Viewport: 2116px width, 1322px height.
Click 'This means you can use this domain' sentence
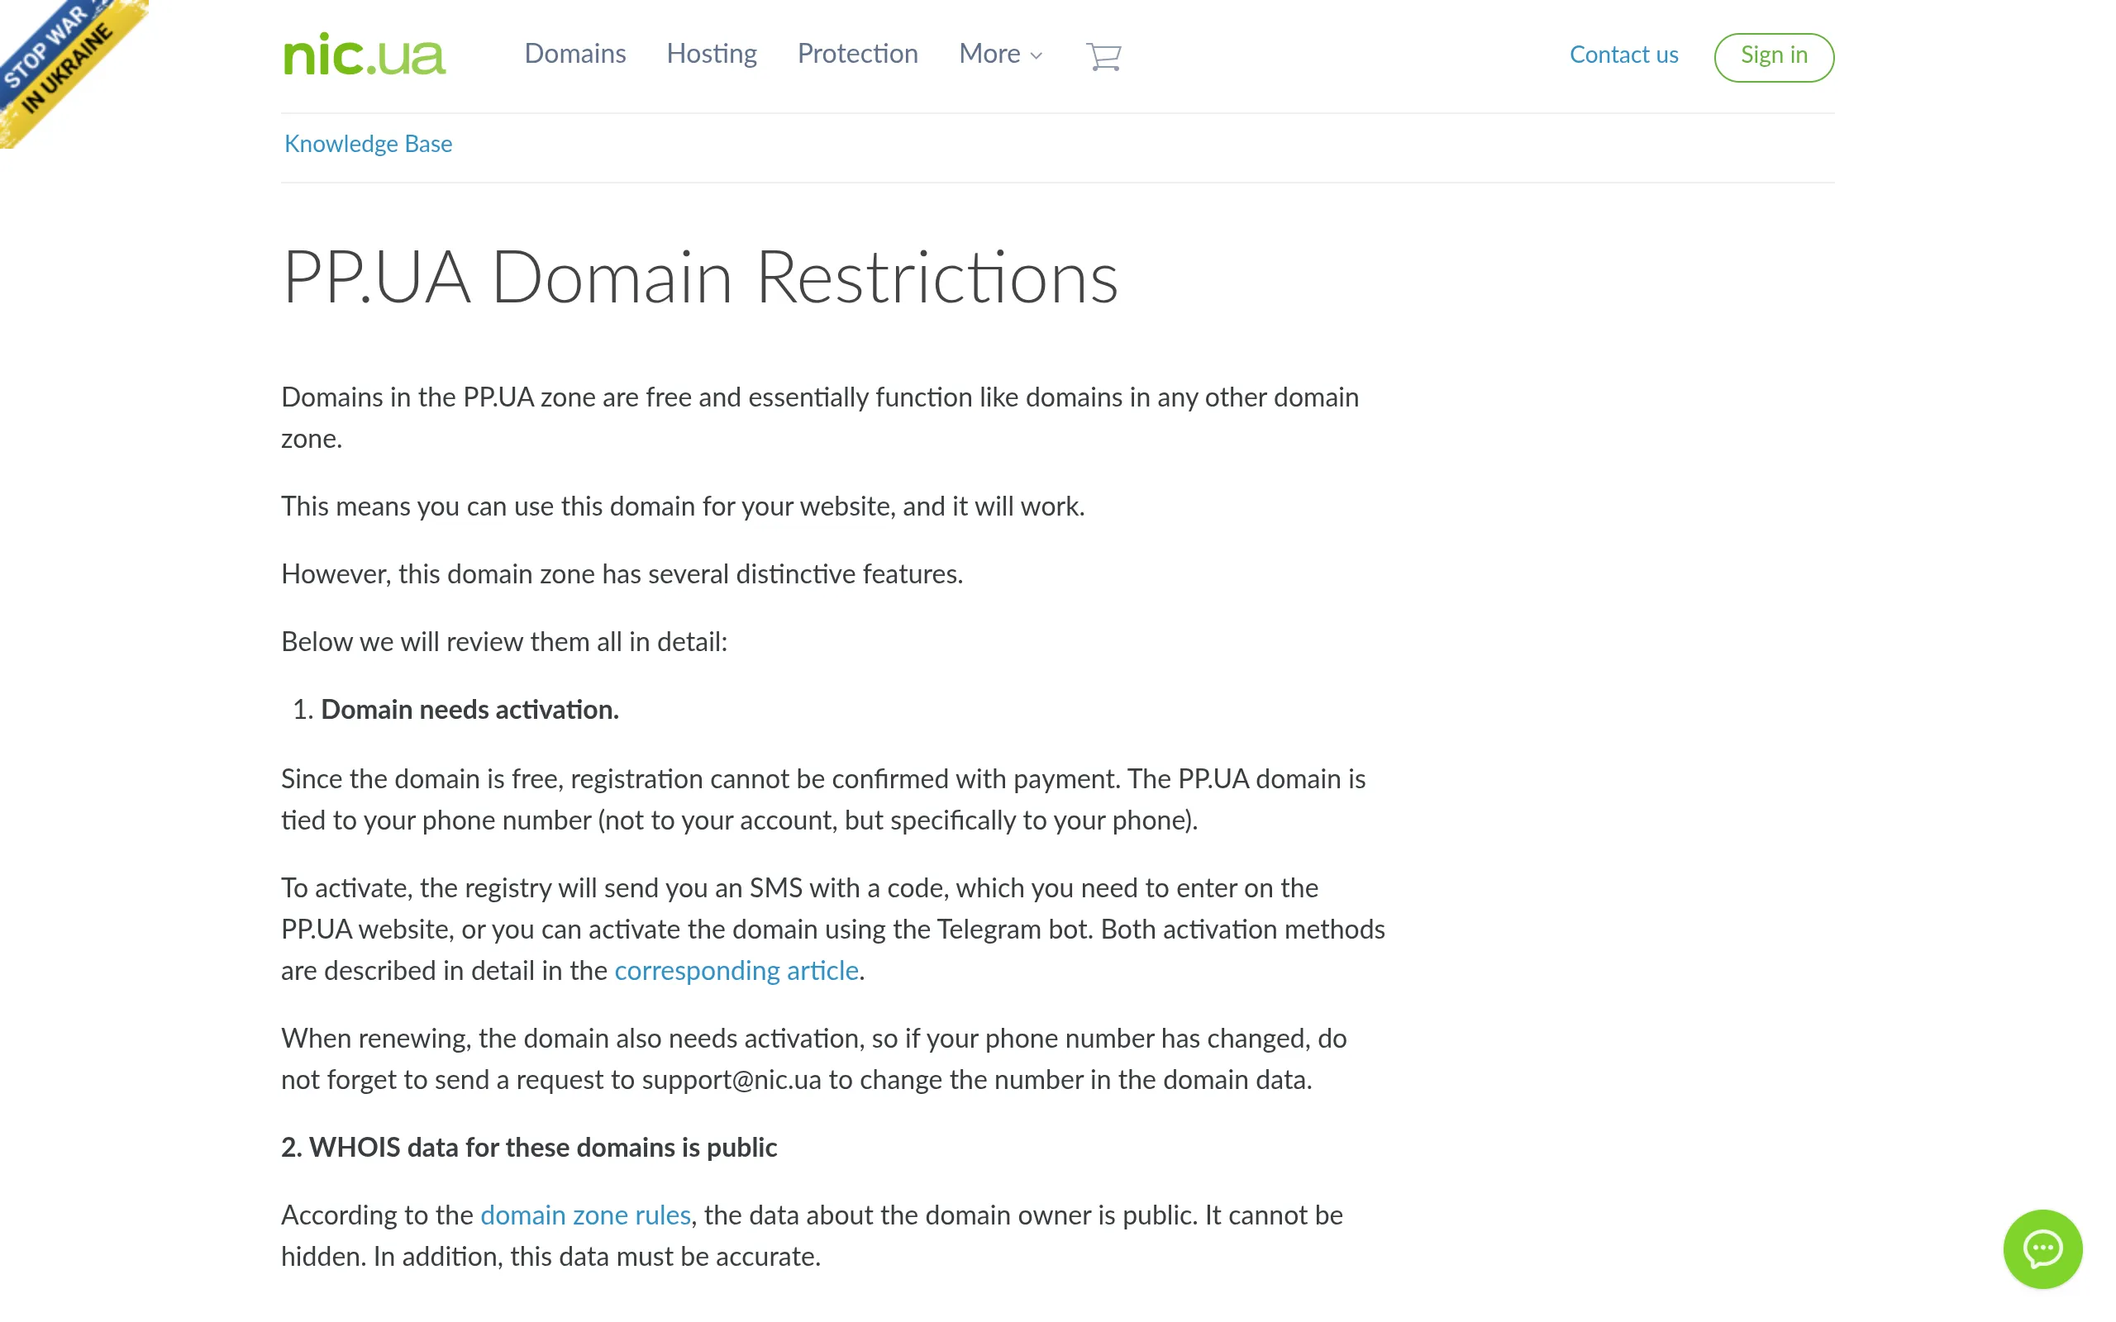682,507
